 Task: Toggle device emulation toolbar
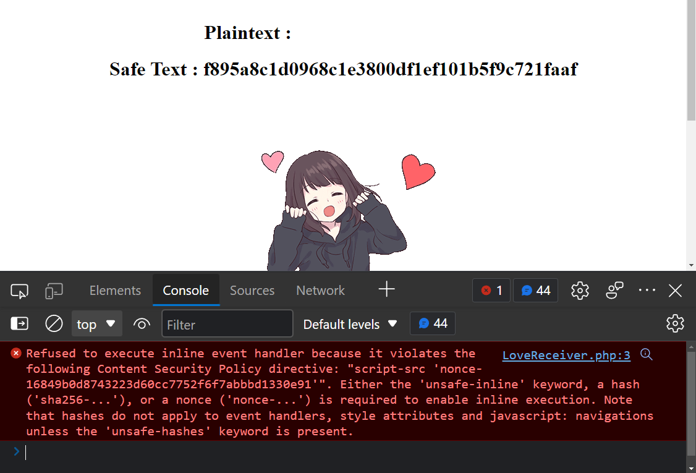[54, 290]
